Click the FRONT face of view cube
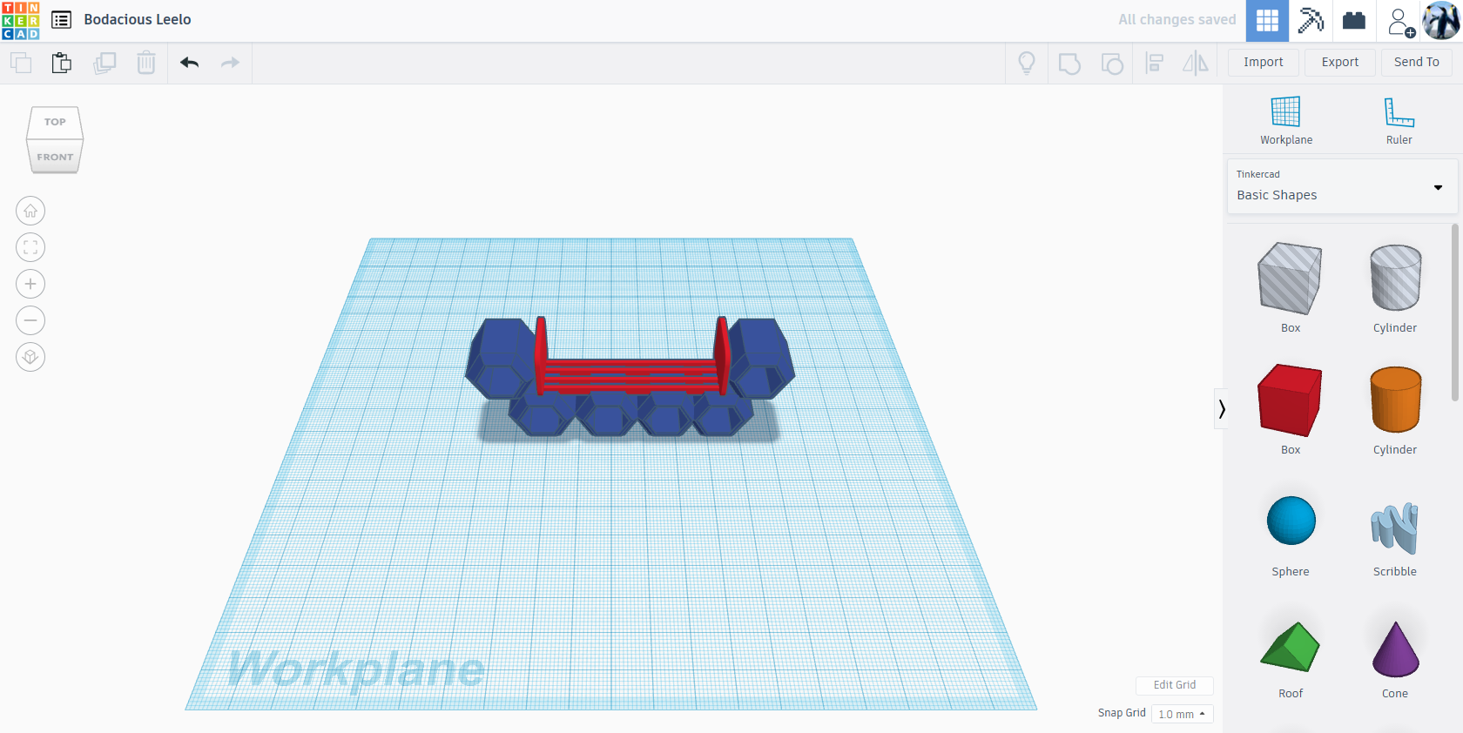 click(55, 157)
